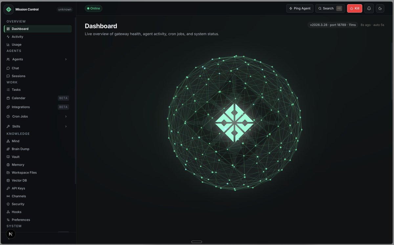This screenshot has height=245, width=394.
Task: Click the Usage bar chart icon
Action: coord(8,45)
